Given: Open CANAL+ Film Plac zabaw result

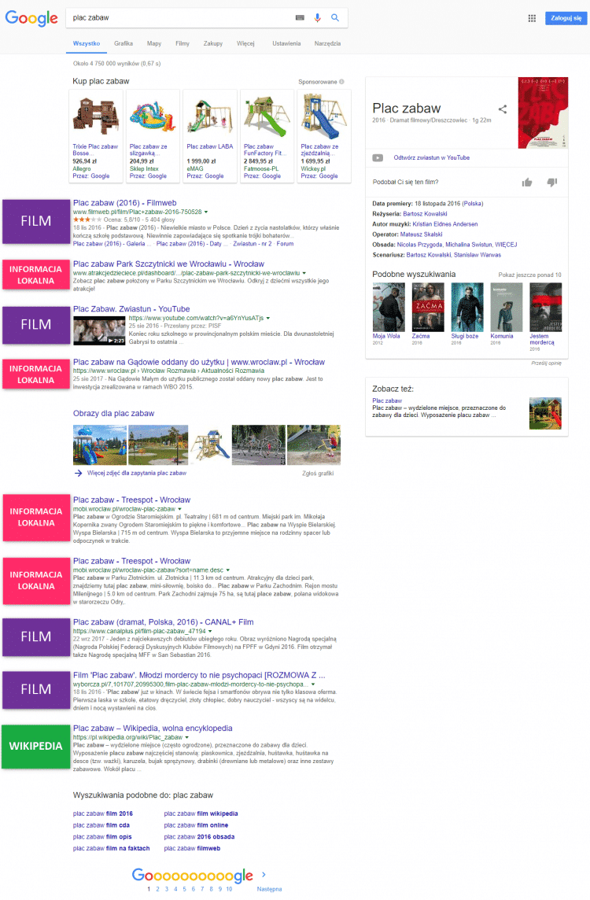Looking at the screenshot, I should click(x=164, y=622).
